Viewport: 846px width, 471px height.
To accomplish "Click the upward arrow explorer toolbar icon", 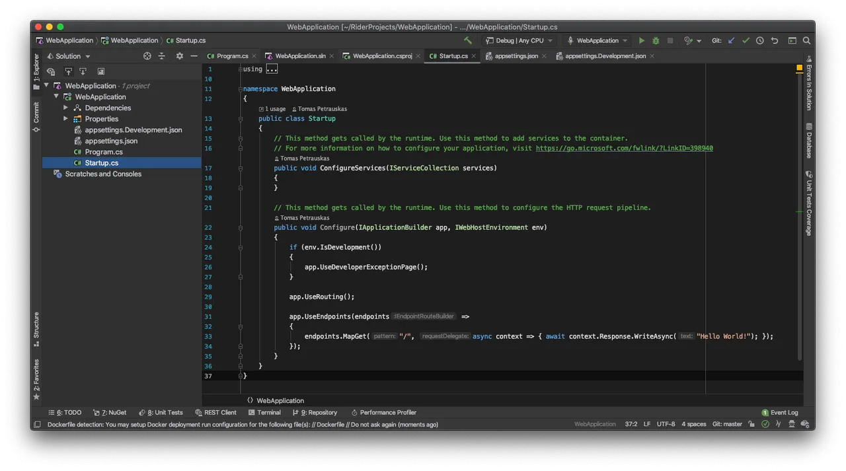I will [x=68, y=71].
